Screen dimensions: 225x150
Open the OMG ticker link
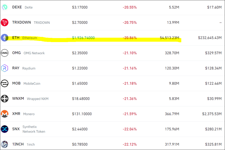[17, 53]
